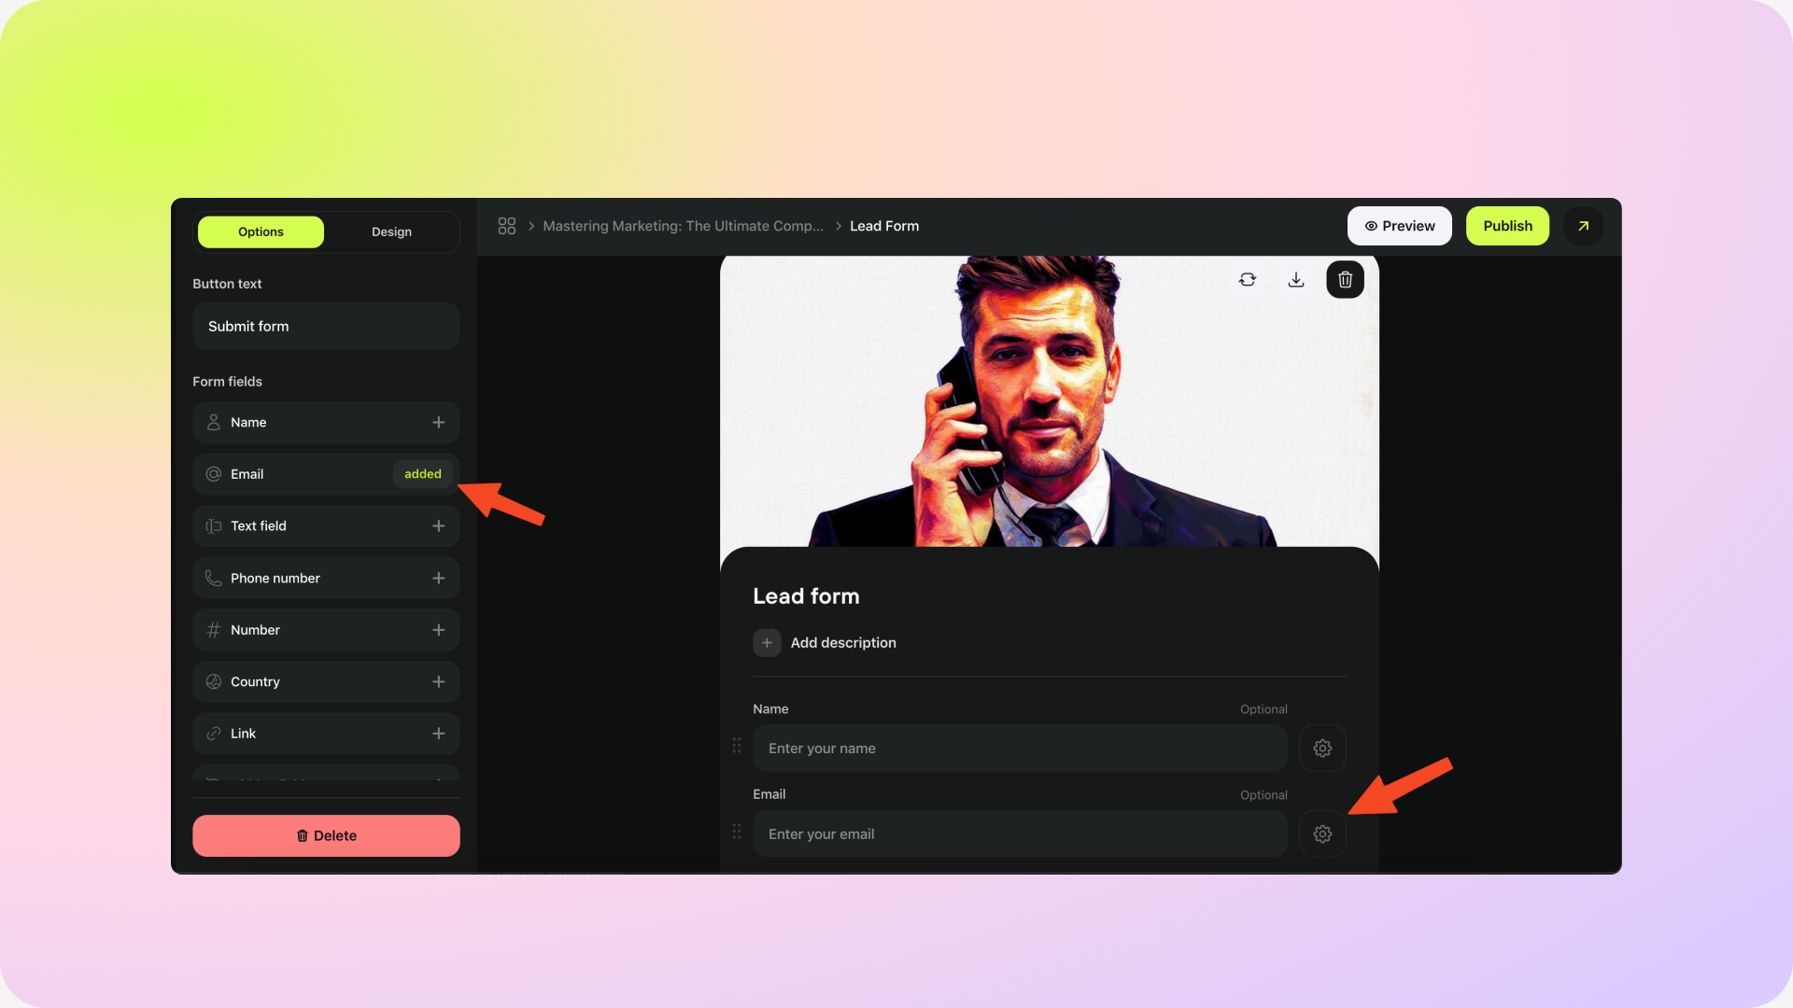1793x1008 pixels.
Task: Click the dashboard grid icon in breadcrumb
Action: click(506, 226)
